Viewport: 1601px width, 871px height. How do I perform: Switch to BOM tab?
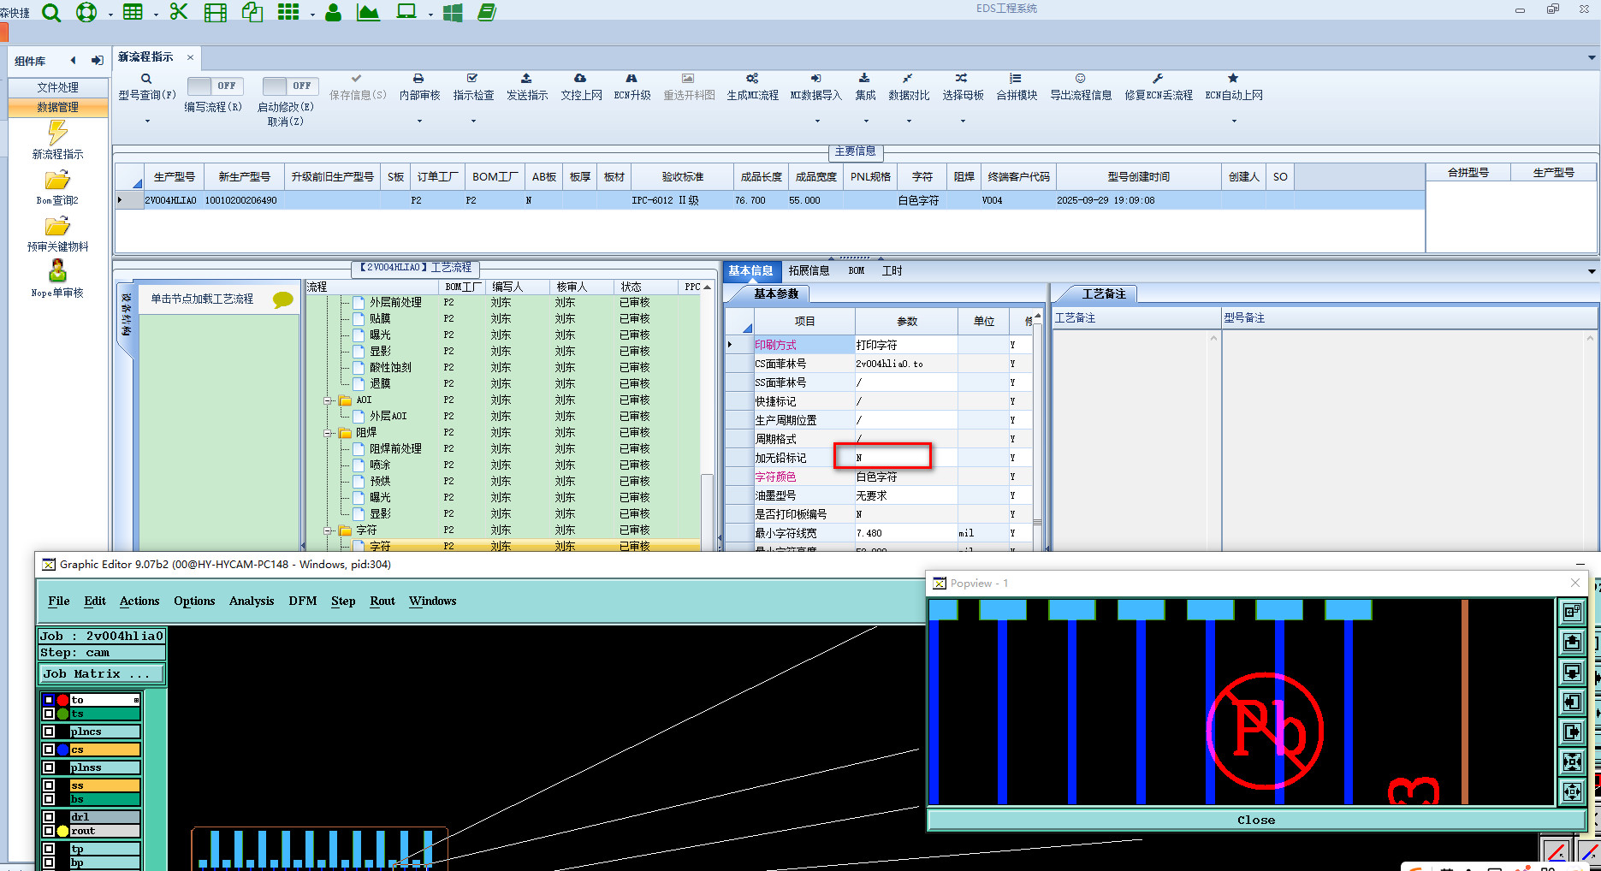point(857,270)
